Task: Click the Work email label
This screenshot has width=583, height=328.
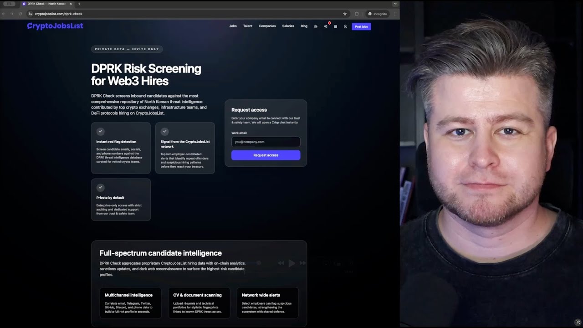Action: coord(239,133)
